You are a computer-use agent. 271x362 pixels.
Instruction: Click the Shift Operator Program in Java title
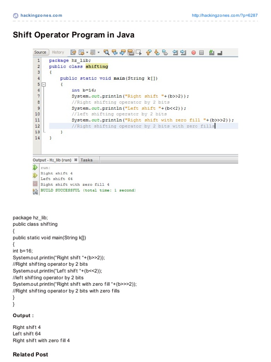[x=73, y=35]
